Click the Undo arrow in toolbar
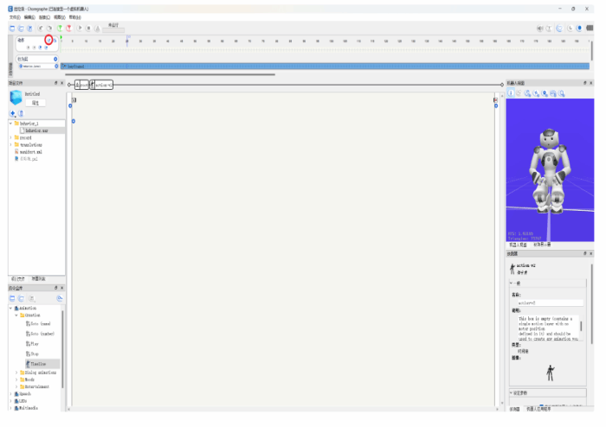 (39, 29)
